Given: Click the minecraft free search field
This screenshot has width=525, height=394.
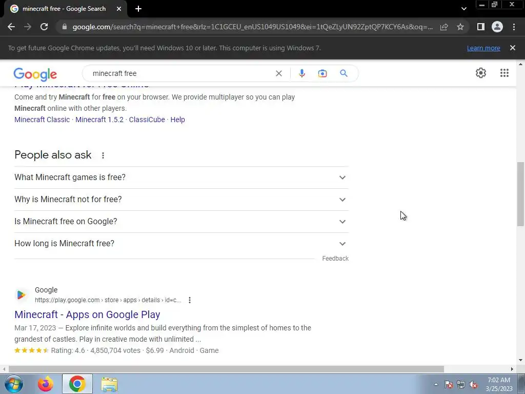Looking at the screenshot, I should pos(181,73).
